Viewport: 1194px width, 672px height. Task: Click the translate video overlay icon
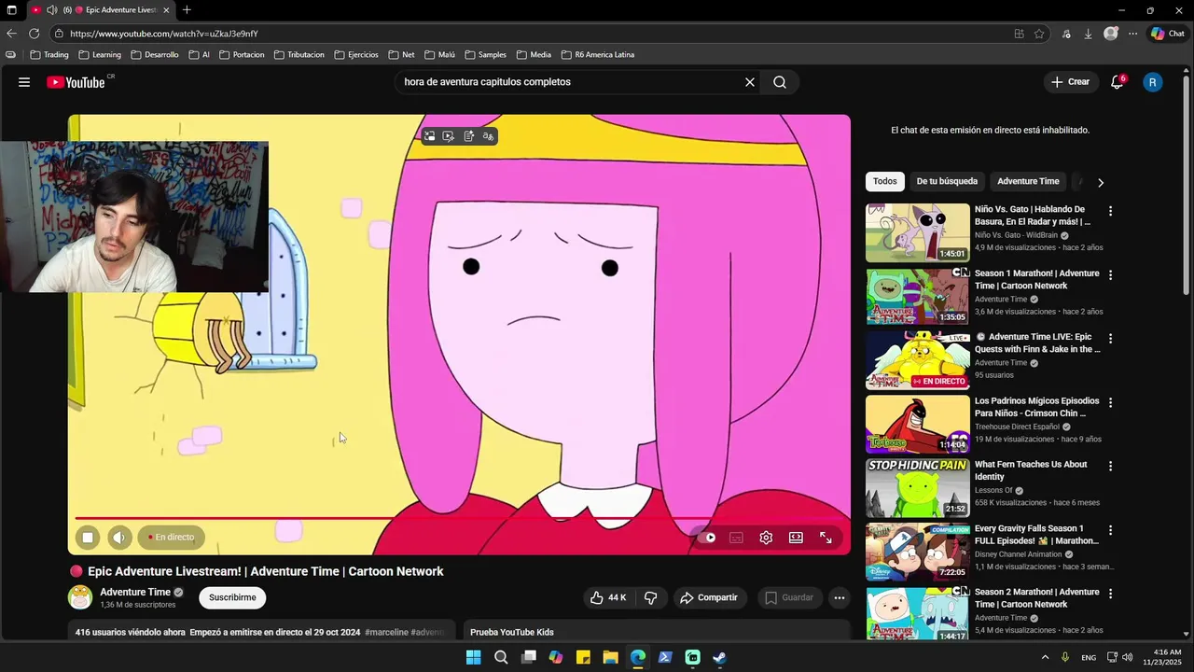click(488, 136)
